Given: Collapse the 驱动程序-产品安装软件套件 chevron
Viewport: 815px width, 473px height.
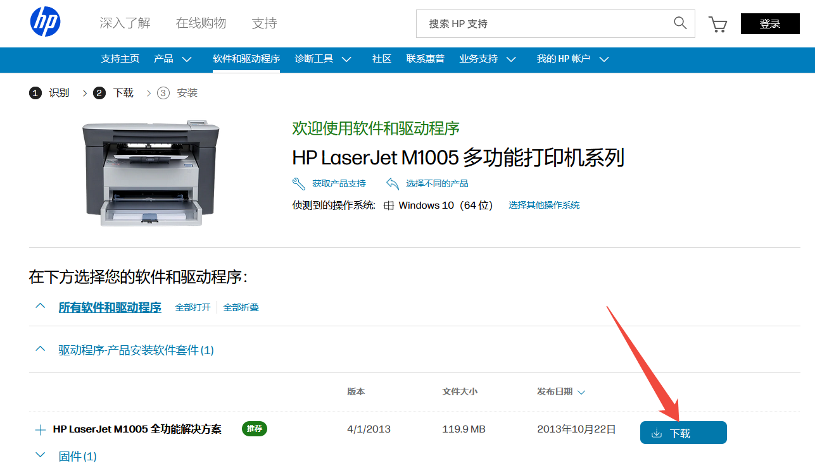Looking at the screenshot, I should (41, 348).
